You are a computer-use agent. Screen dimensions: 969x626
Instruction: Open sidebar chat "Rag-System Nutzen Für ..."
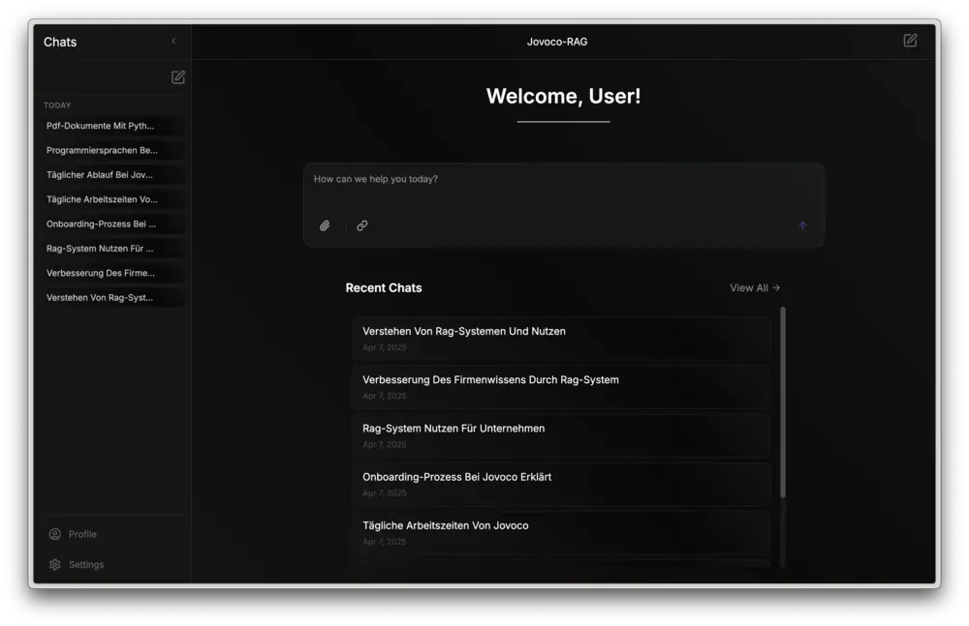[x=113, y=249]
